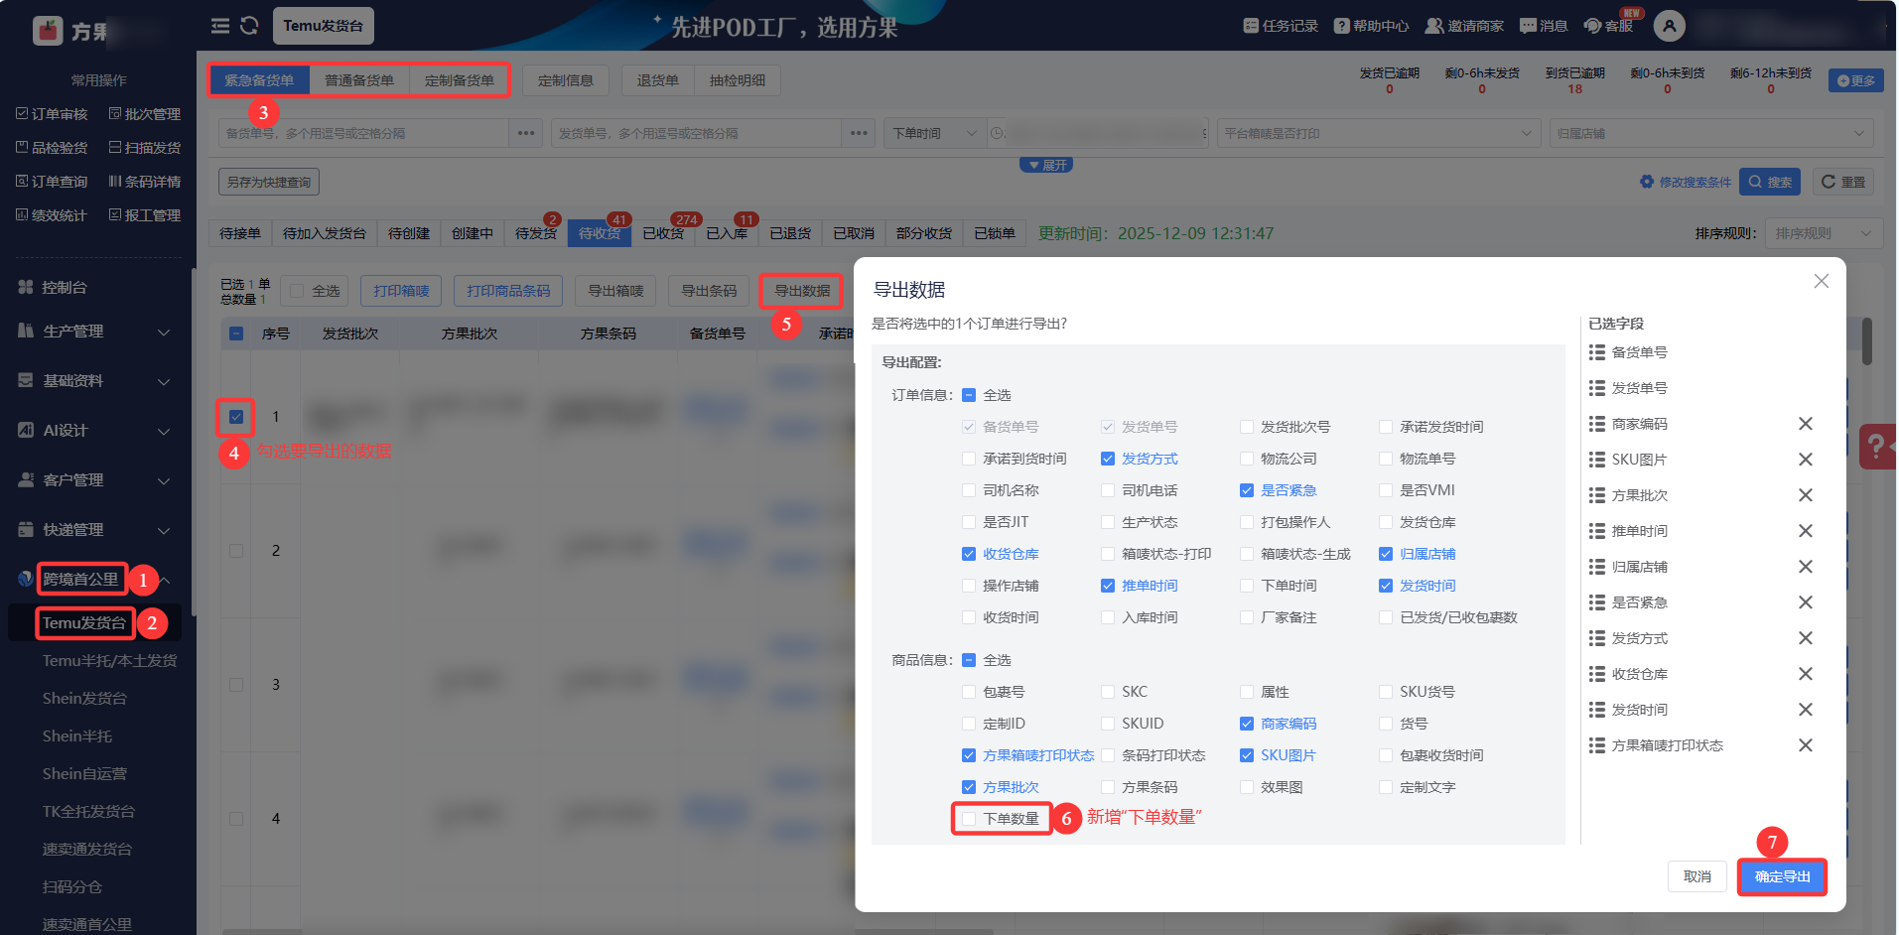Expand the 基础资料 sidebar menu

coord(95,380)
